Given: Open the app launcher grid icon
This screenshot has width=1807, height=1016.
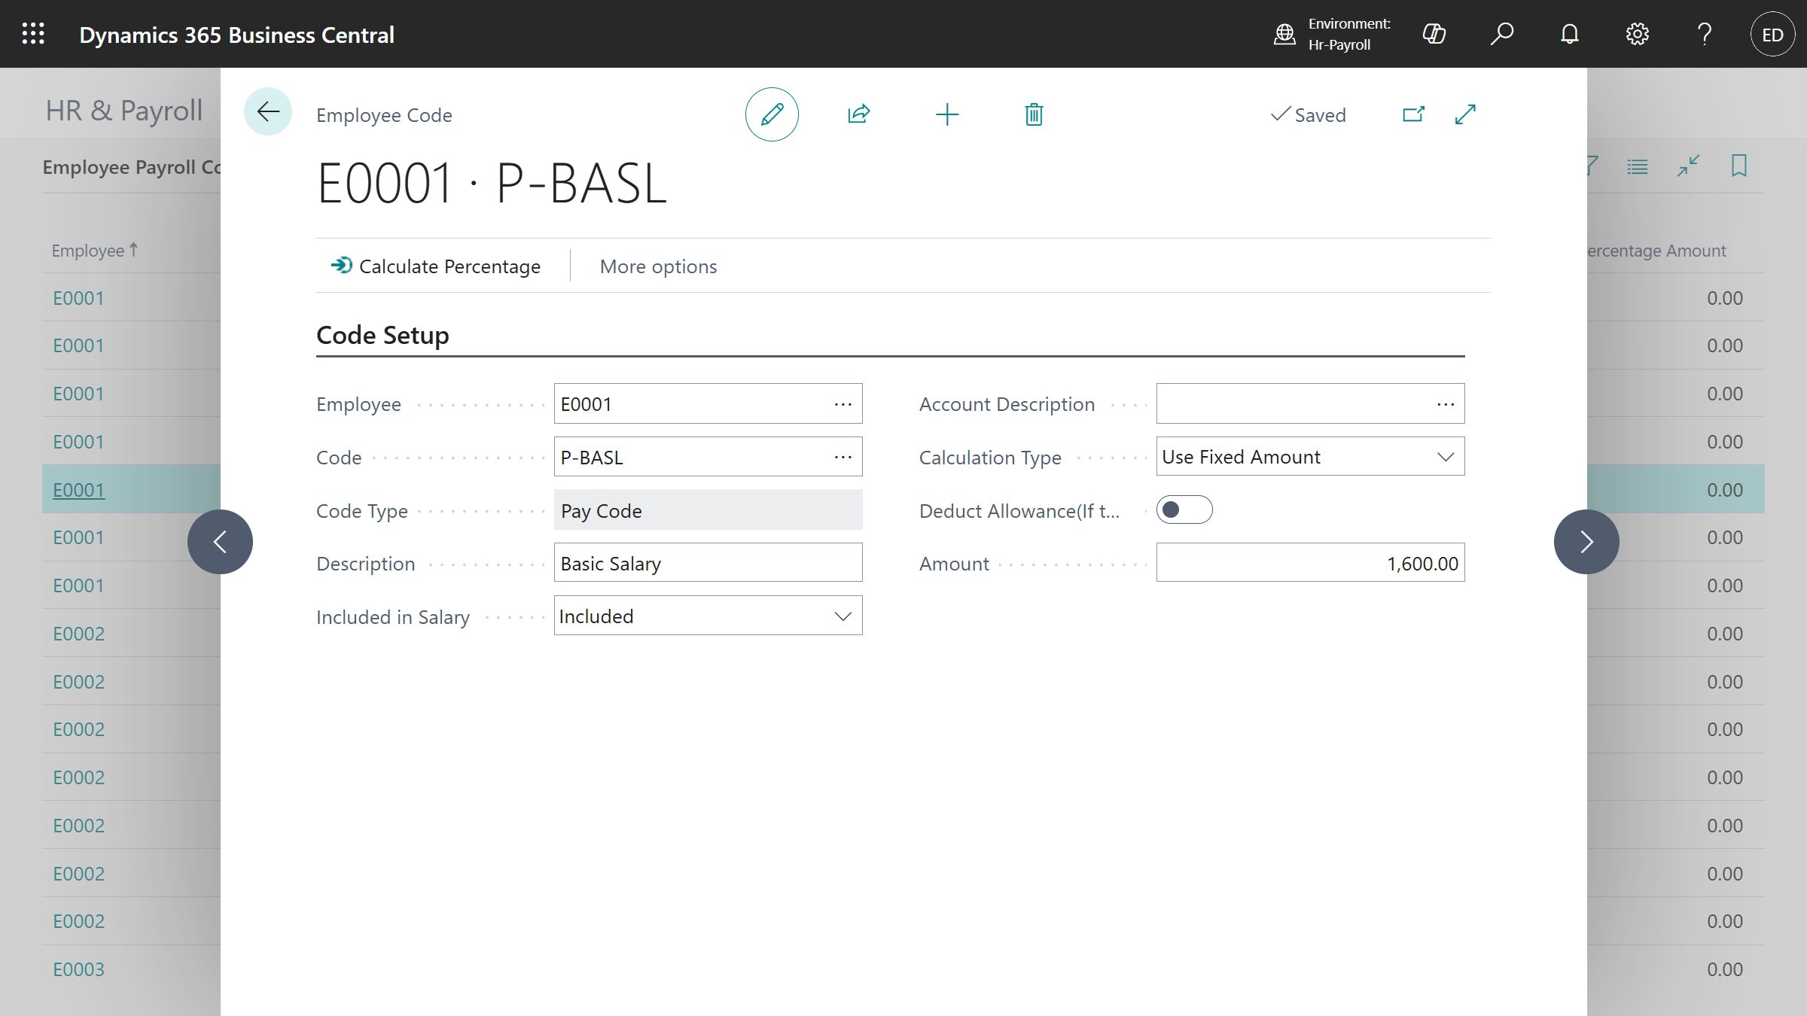Looking at the screenshot, I should [33, 34].
